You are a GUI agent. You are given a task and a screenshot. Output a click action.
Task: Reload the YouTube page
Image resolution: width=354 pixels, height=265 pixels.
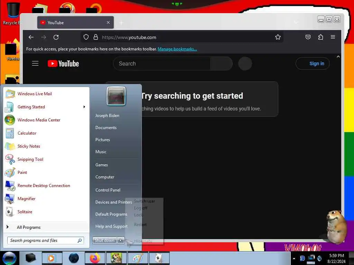(56, 37)
